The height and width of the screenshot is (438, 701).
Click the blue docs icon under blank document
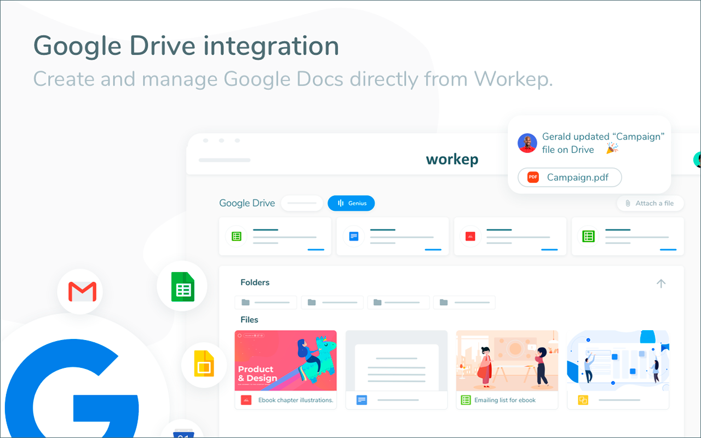pyautogui.click(x=361, y=400)
